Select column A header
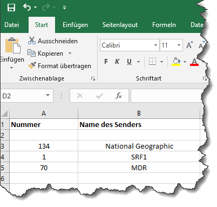The image size is (217, 207). pos(44,113)
